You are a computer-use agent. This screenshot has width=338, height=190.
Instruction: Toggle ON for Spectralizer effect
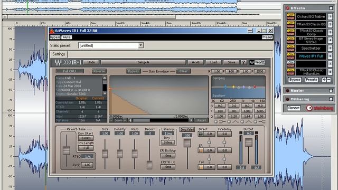(x=290, y=46)
